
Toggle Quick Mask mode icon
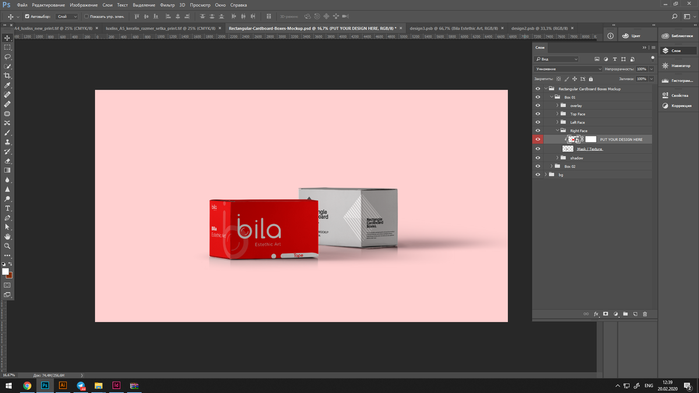click(8, 285)
